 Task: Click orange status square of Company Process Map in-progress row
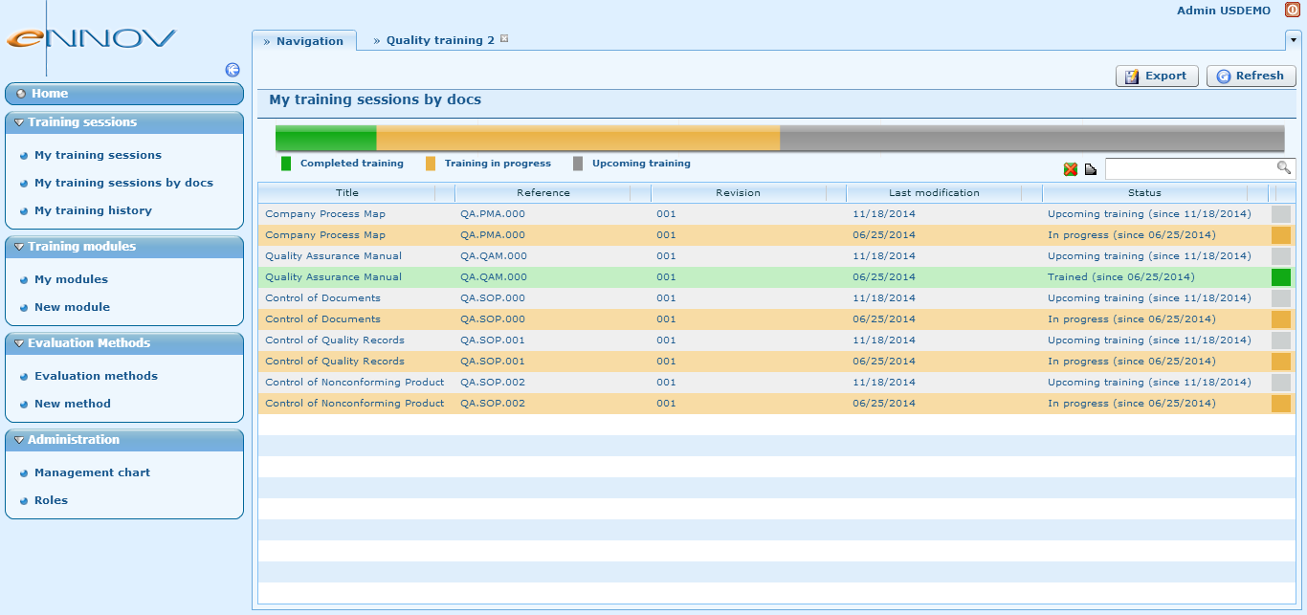(x=1280, y=235)
